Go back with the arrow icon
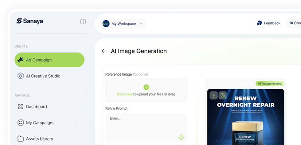Image resolution: width=301 pixels, height=145 pixels. pos(104,51)
